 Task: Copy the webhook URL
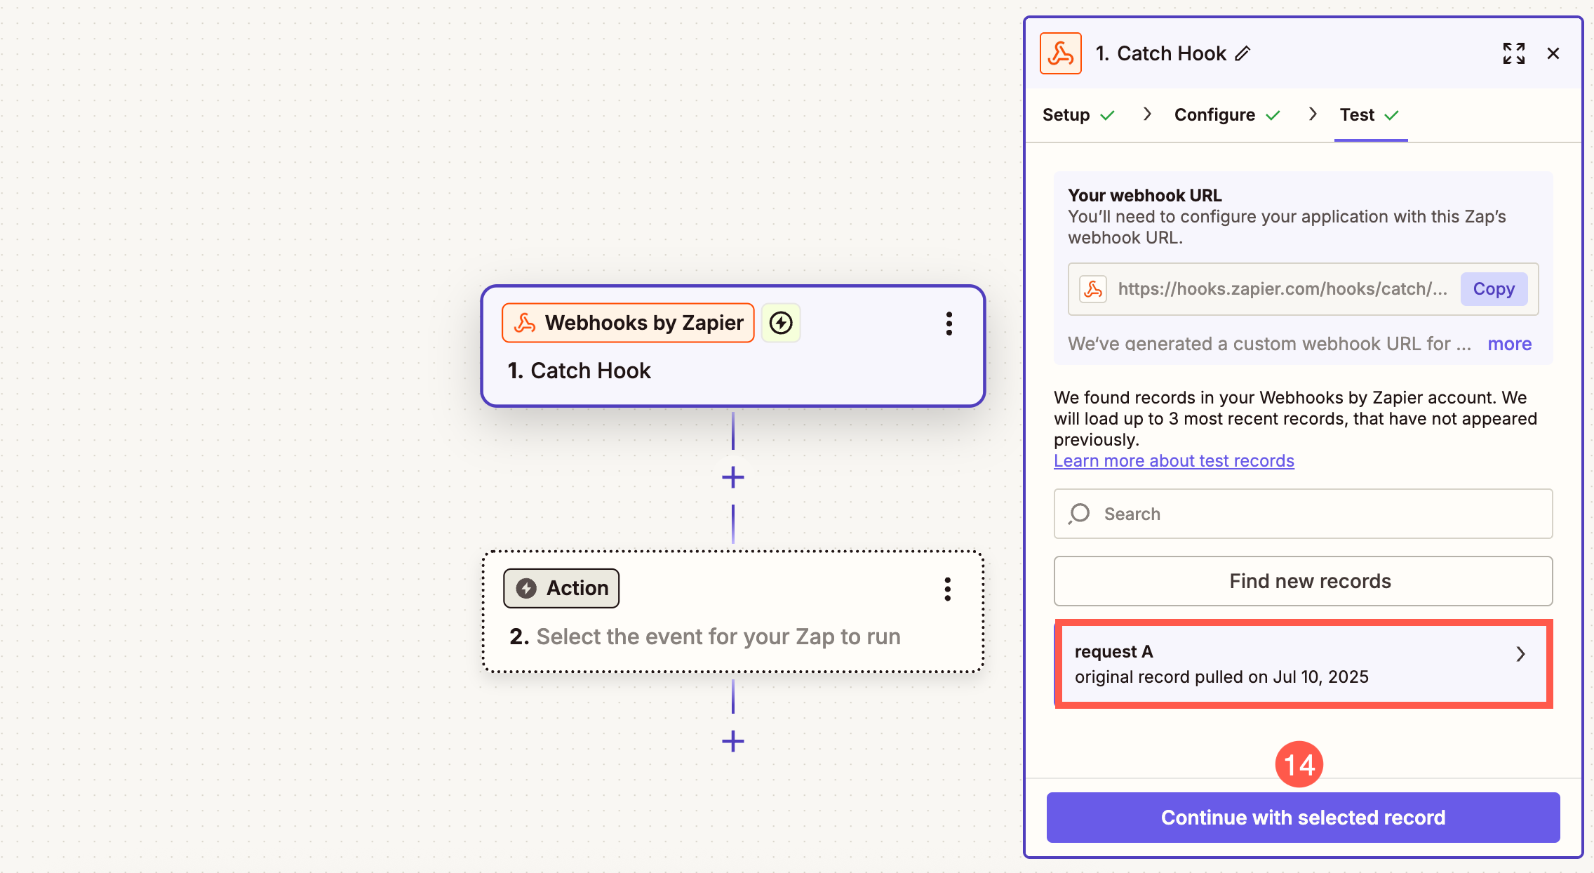pyautogui.click(x=1494, y=289)
